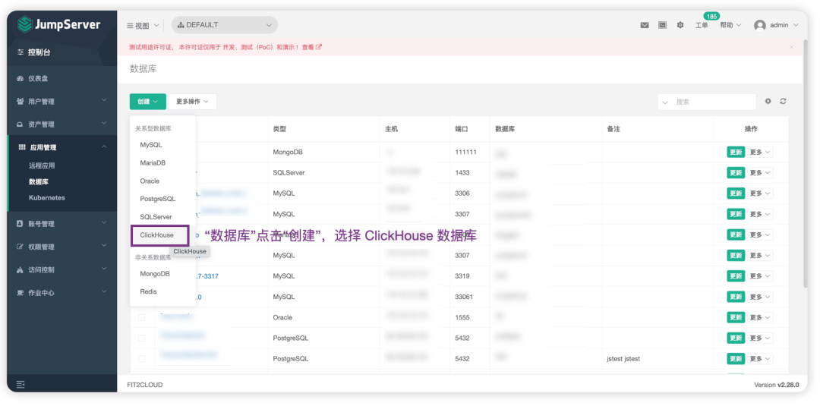The image size is (820, 406).
Task: Click the 主机 column header
Action: click(391, 129)
